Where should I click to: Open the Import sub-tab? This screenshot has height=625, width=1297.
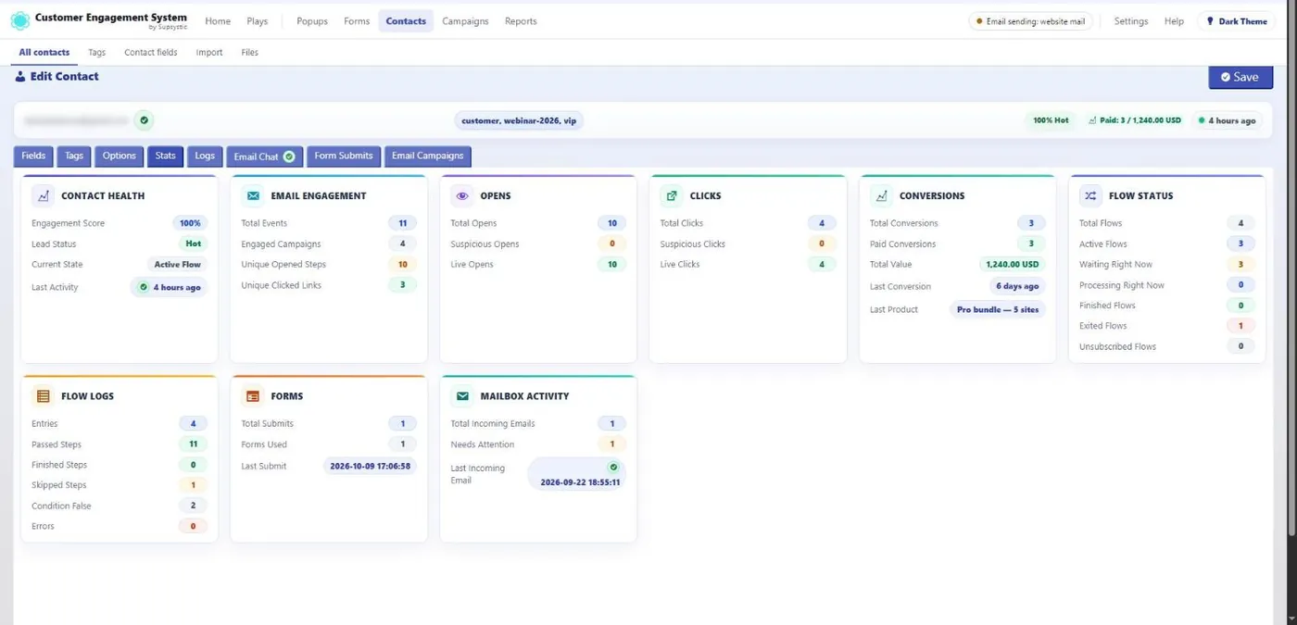(209, 53)
